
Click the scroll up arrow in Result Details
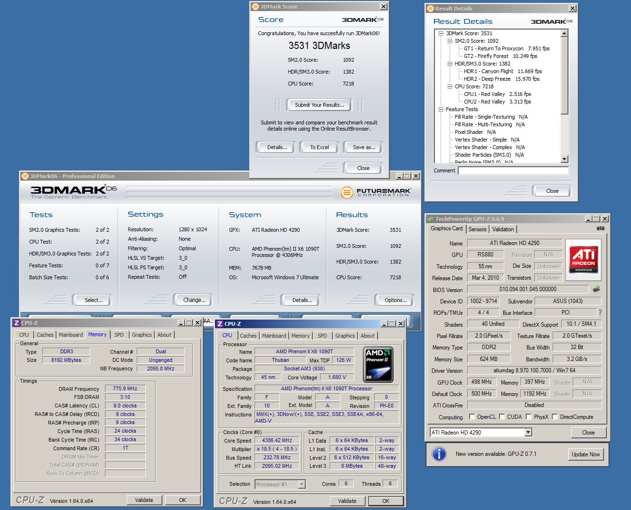(x=565, y=34)
